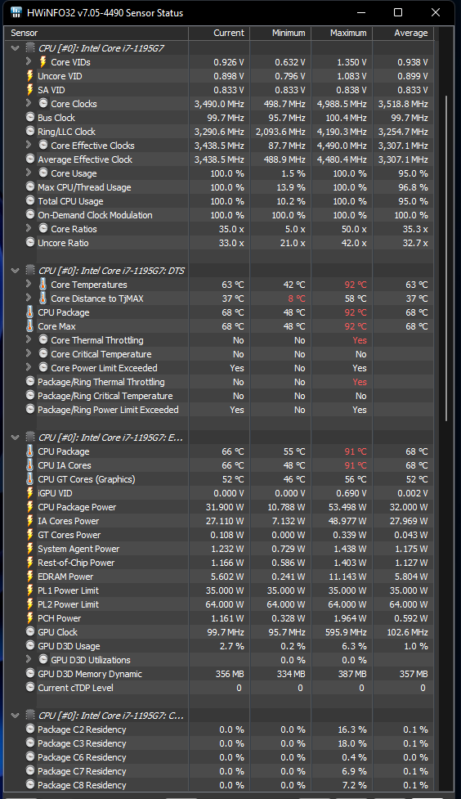Image resolution: width=461 pixels, height=799 pixels.
Task: Click the Maximum column header
Action: [342, 34]
